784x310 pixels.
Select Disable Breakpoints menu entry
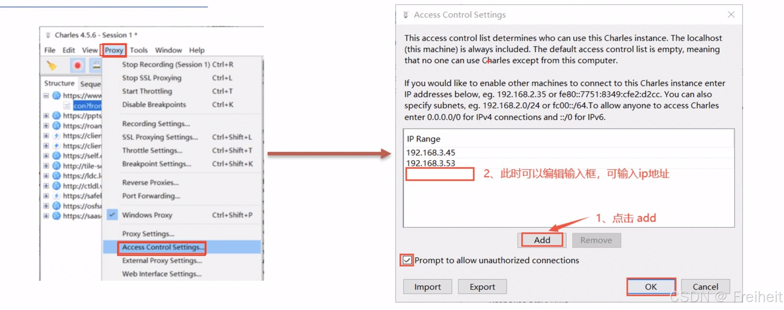coord(182,105)
